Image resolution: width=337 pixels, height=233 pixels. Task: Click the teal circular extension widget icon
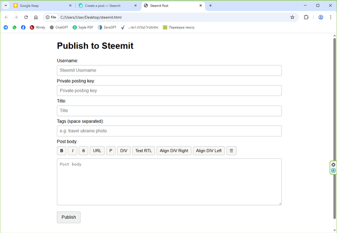click(x=333, y=171)
